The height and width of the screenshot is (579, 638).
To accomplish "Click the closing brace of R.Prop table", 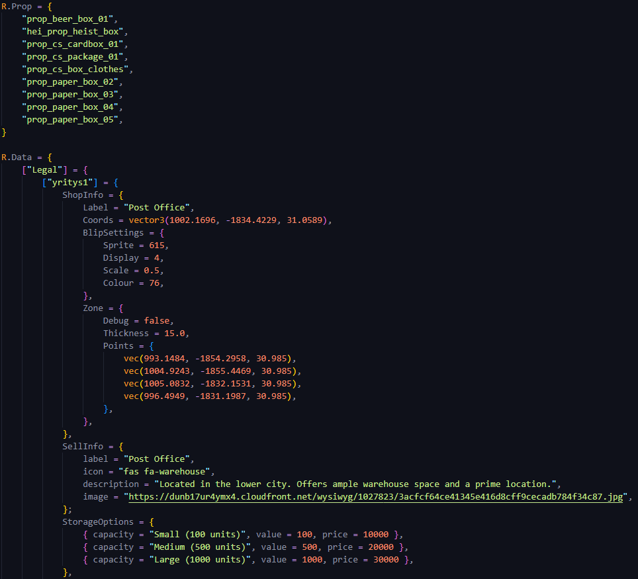I will [4, 132].
